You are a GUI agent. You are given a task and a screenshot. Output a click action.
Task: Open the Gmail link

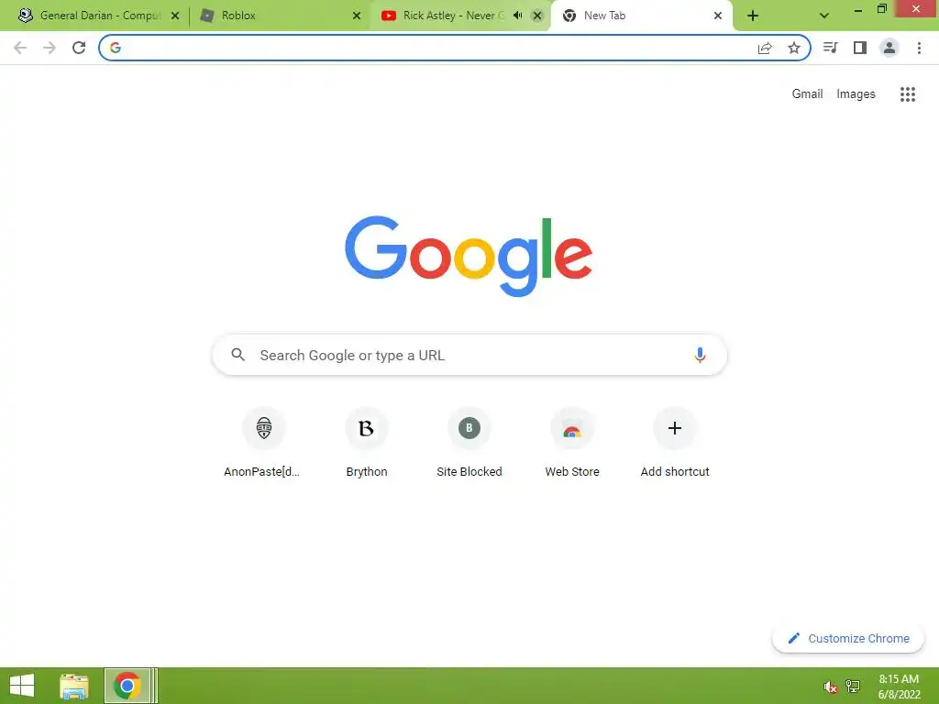(x=807, y=94)
